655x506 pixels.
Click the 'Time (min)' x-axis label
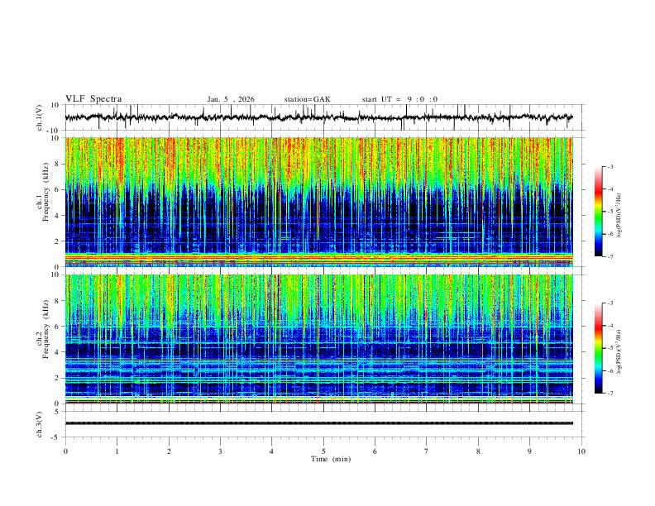point(331,459)
